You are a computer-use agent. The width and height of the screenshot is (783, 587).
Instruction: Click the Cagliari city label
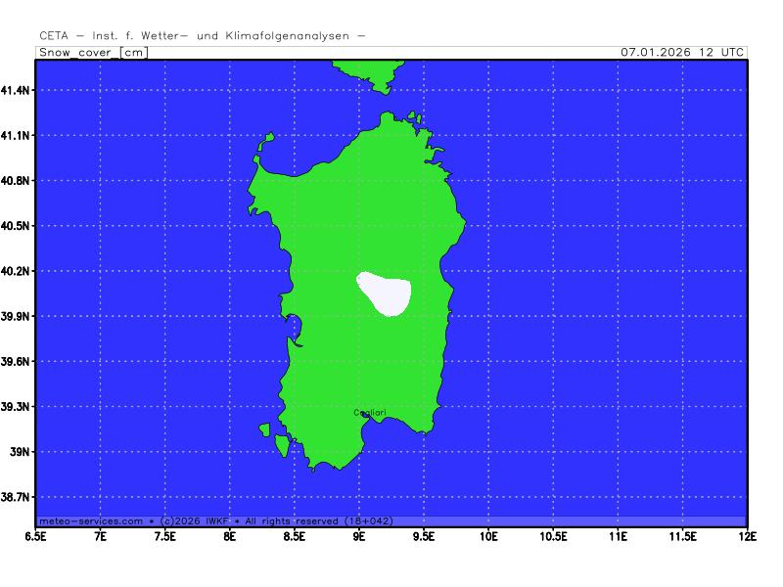(x=369, y=413)
